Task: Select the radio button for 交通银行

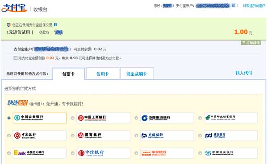Action: point(136,135)
